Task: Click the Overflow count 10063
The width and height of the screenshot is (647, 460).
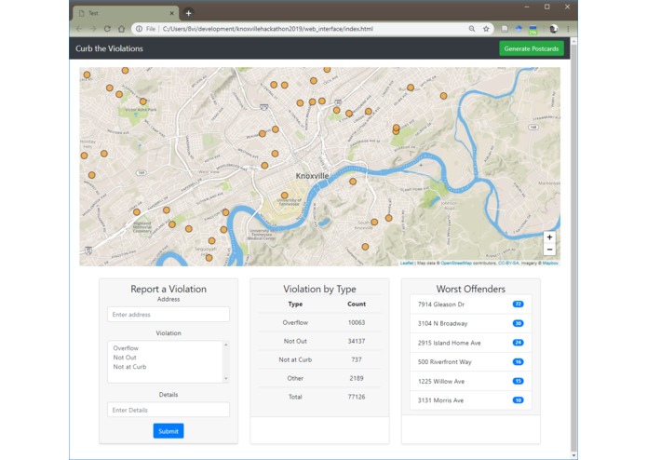Action: [357, 322]
